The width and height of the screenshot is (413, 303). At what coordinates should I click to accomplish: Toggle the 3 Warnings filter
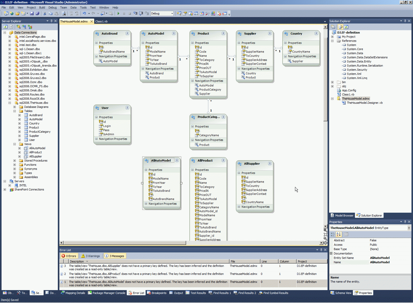tap(91, 256)
